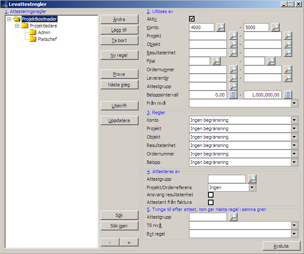Click the plus button below Sök igen
Screen dimensions: 304x254
(129, 242)
